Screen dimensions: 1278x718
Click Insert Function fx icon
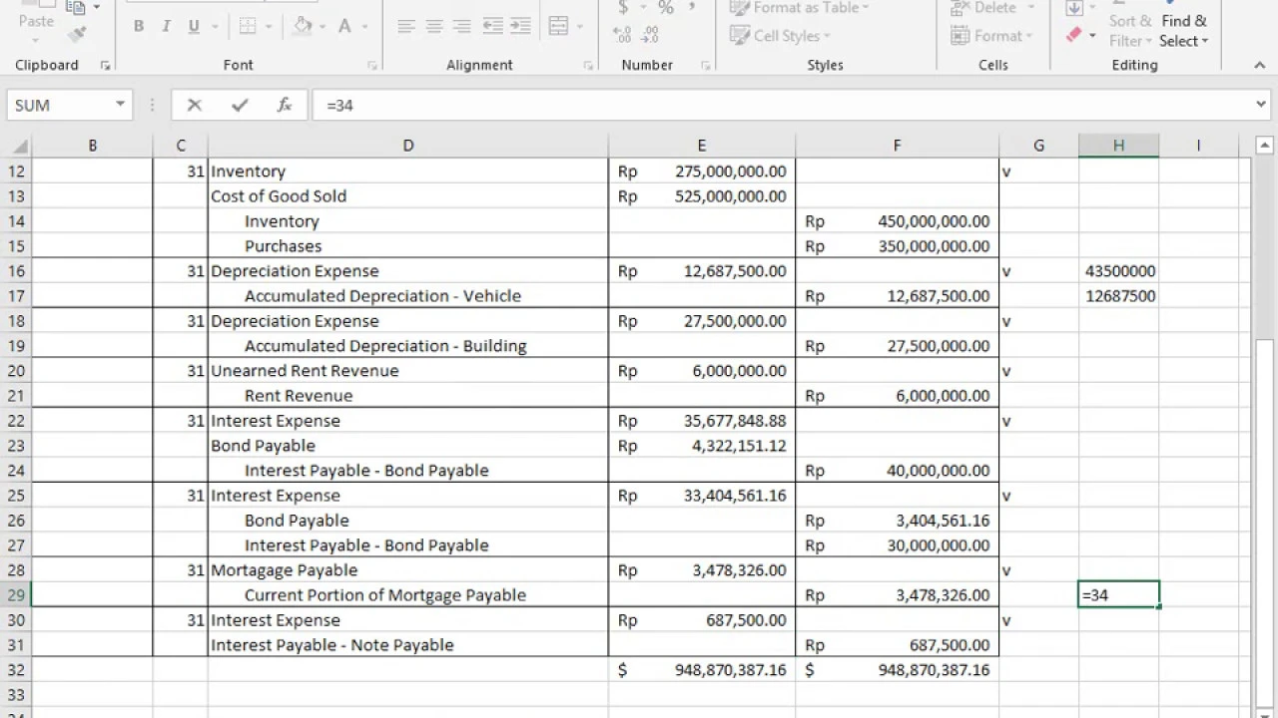click(284, 105)
